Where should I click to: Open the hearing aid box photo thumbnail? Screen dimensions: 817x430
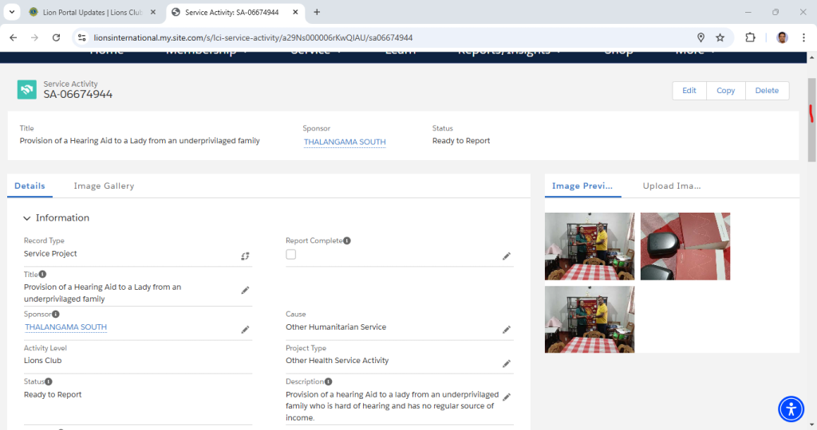pyautogui.click(x=685, y=246)
